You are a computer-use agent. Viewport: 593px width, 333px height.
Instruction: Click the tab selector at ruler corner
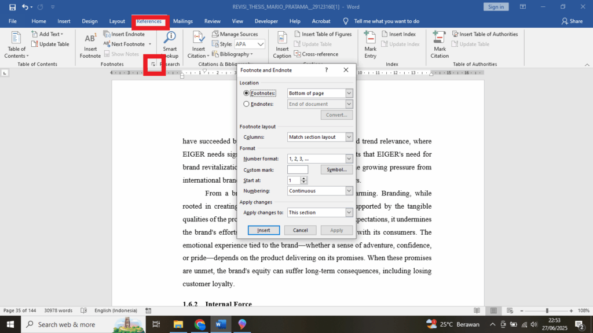(5, 73)
